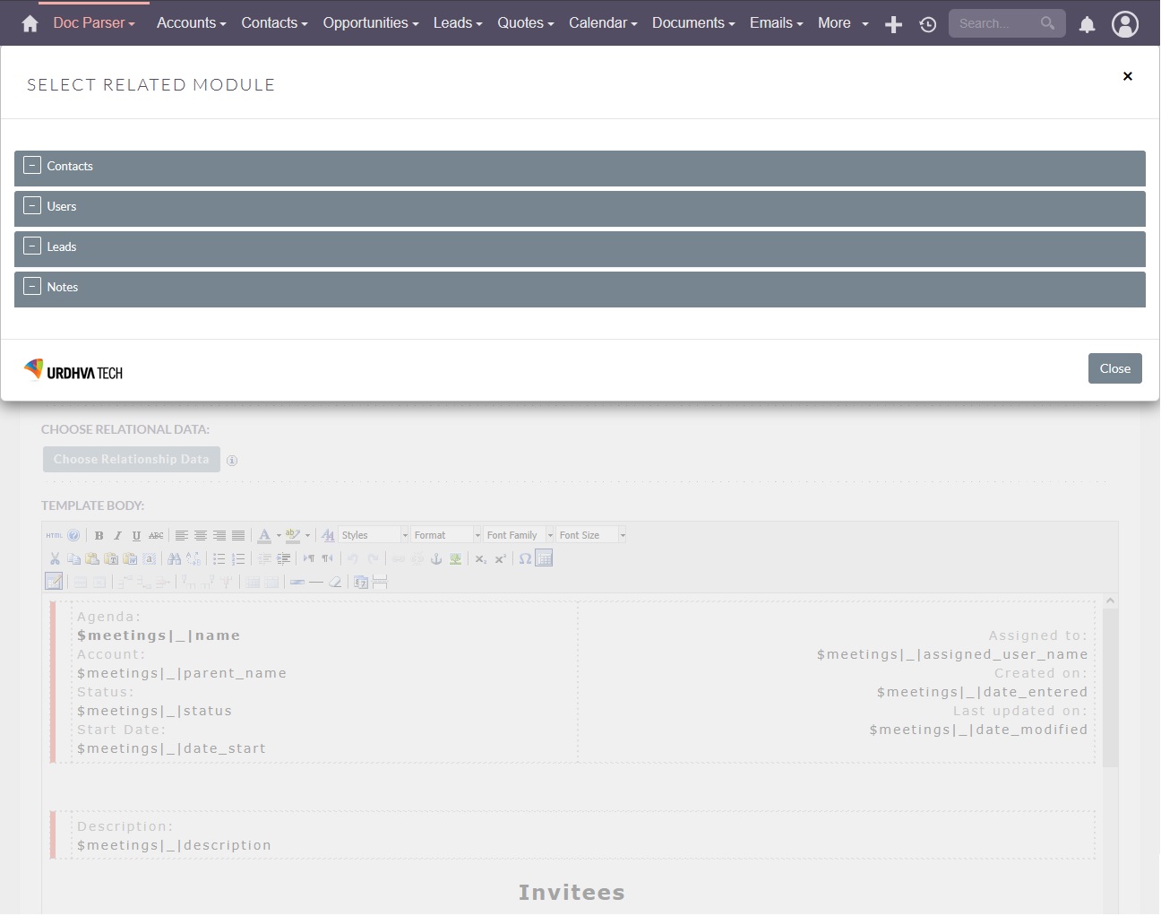Image resolution: width=1161 pixels, height=916 pixels.
Task: Click the search magnifier icon
Action: 1047,23
